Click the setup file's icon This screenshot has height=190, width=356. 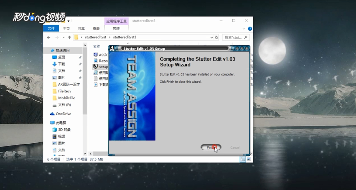tap(95, 67)
